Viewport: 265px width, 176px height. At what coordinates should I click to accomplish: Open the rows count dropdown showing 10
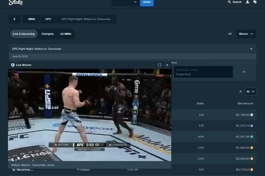tap(250, 92)
